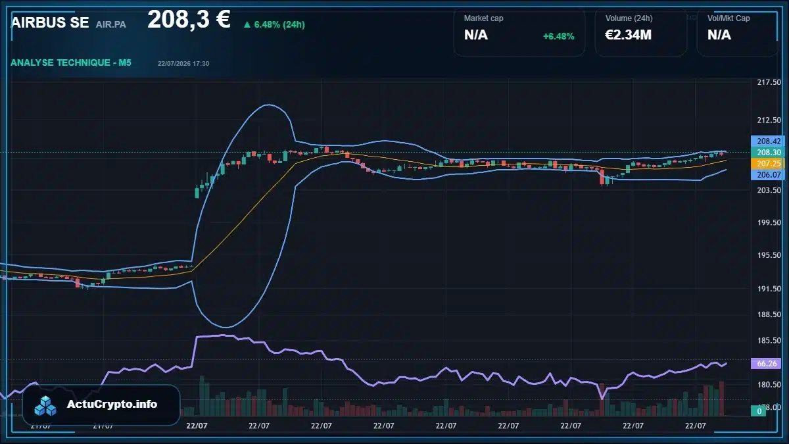
Task: Click the +6.48% value in Market cap card
Action: (x=559, y=36)
